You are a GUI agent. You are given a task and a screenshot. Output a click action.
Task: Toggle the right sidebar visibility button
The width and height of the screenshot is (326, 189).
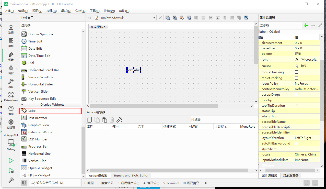(x=316, y=183)
